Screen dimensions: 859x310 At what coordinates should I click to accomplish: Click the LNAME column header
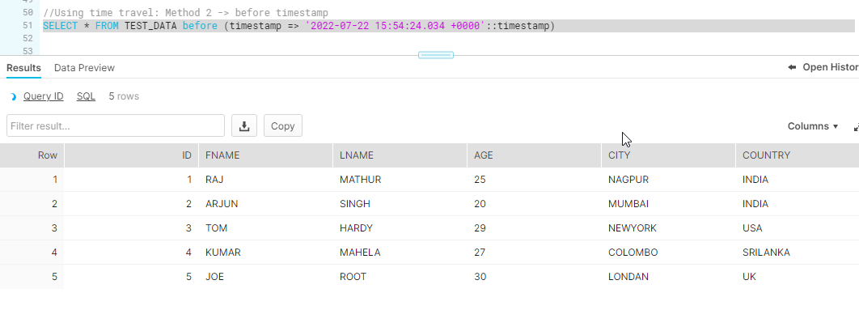[x=400, y=155]
